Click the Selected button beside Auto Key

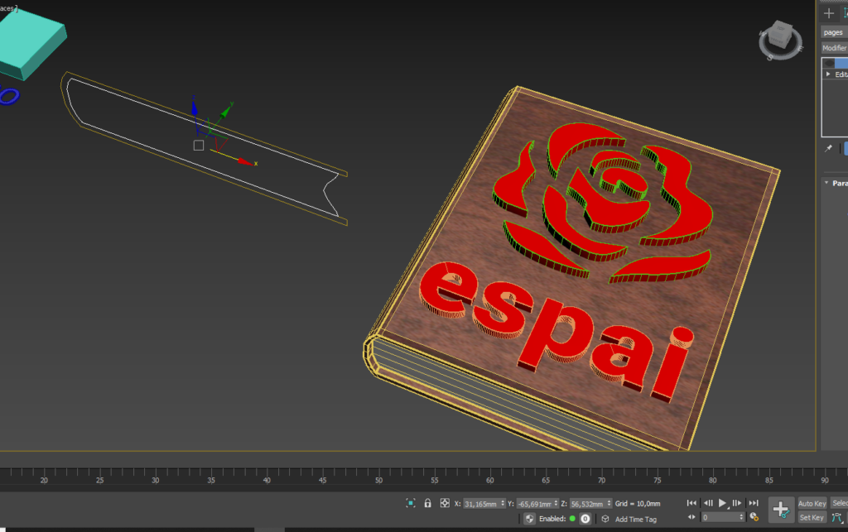[x=841, y=503]
